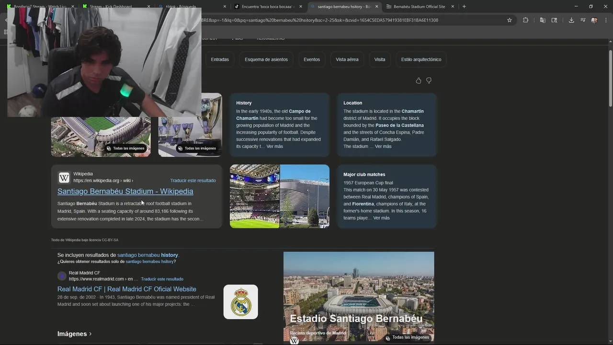Click the page vertical scrollbar thumb
This screenshot has height=345, width=613.
611,79
